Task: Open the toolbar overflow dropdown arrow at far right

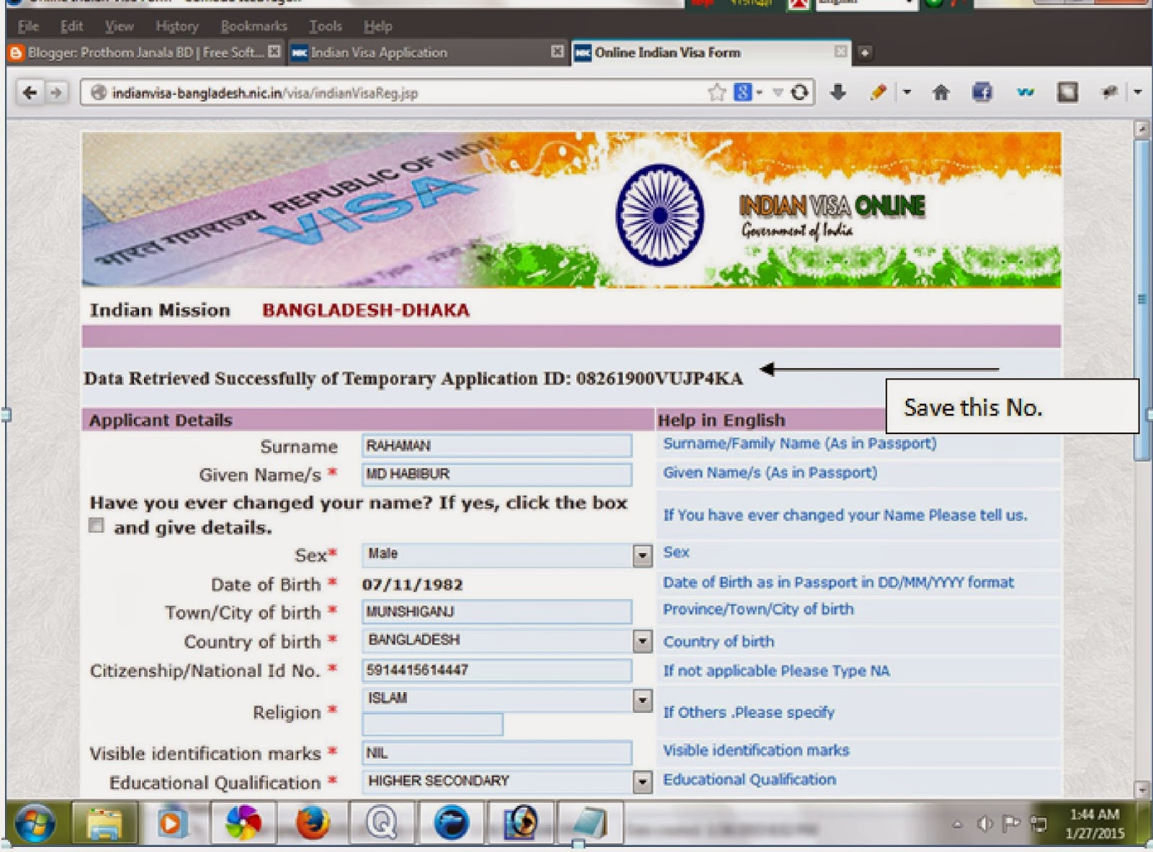Action: [1138, 92]
